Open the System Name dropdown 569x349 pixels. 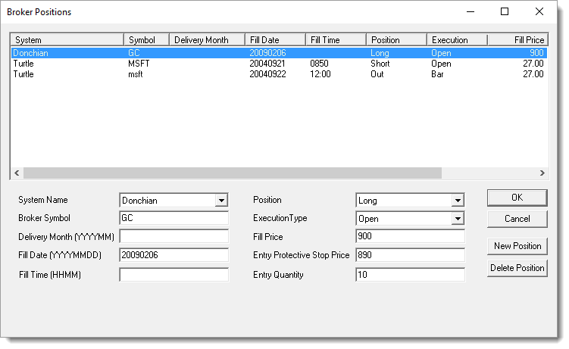[220, 201]
